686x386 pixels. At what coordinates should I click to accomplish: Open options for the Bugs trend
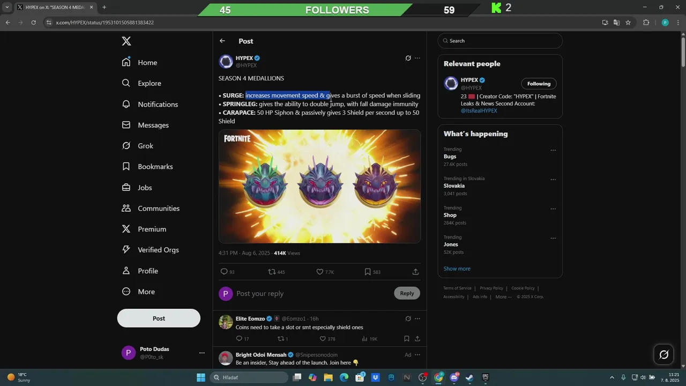coord(553,150)
